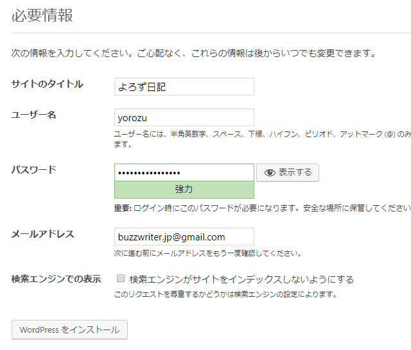The width and height of the screenshot is (411, 350).
Task: Click the 検索エンジンでの表示 row label
Action: 57,279
